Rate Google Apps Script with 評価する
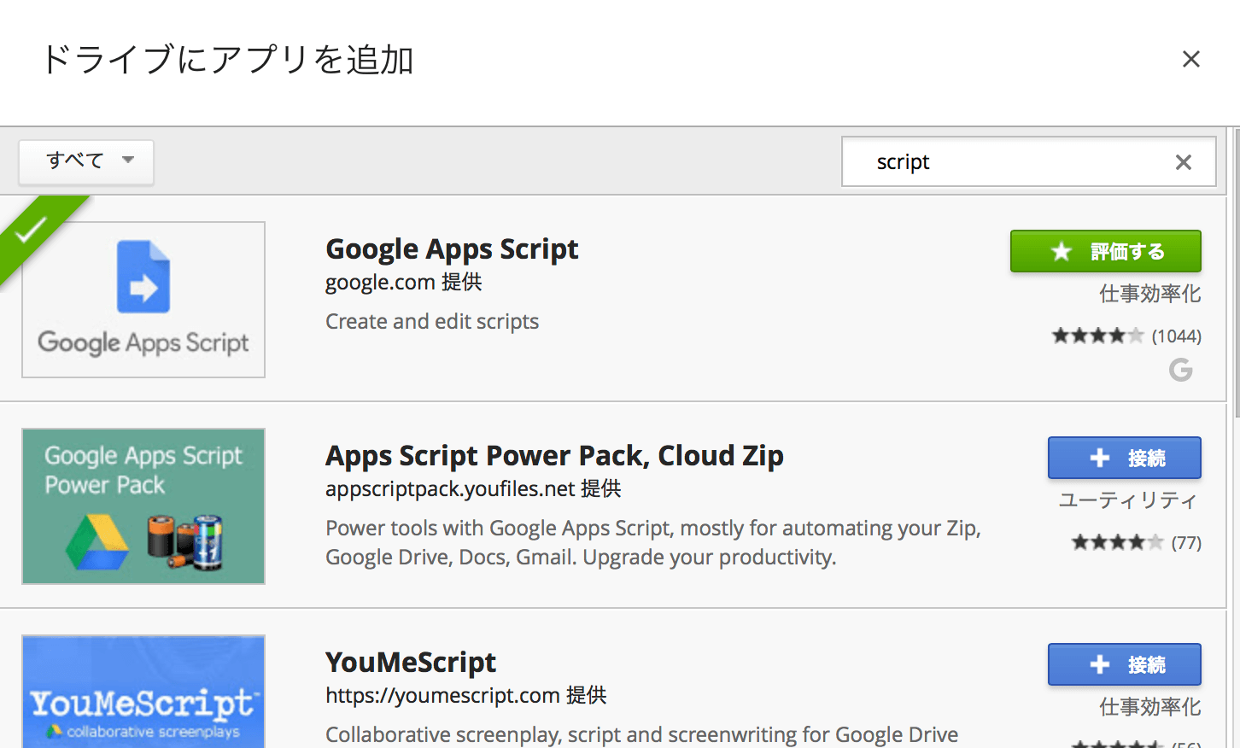 [1106, 251]
